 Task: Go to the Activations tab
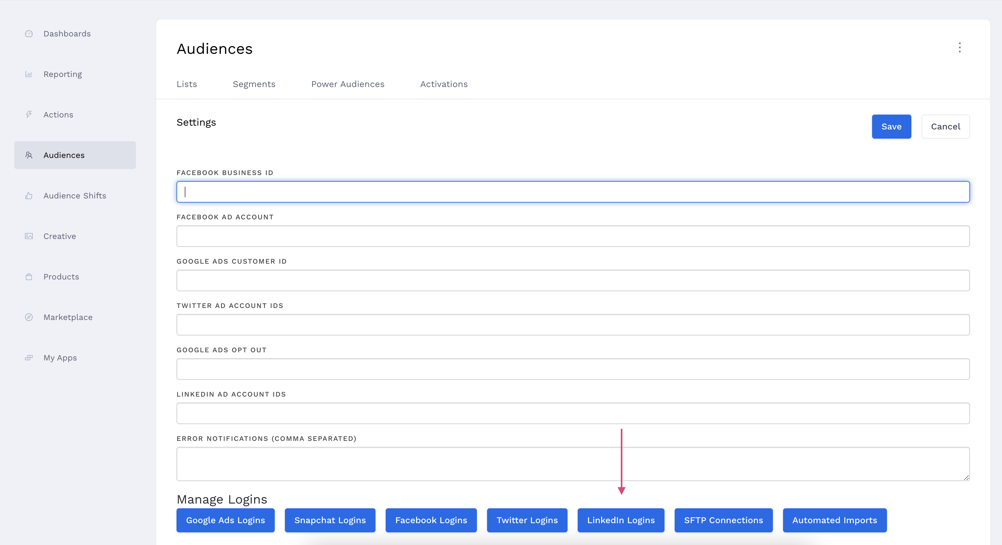[x=444, y=84]
